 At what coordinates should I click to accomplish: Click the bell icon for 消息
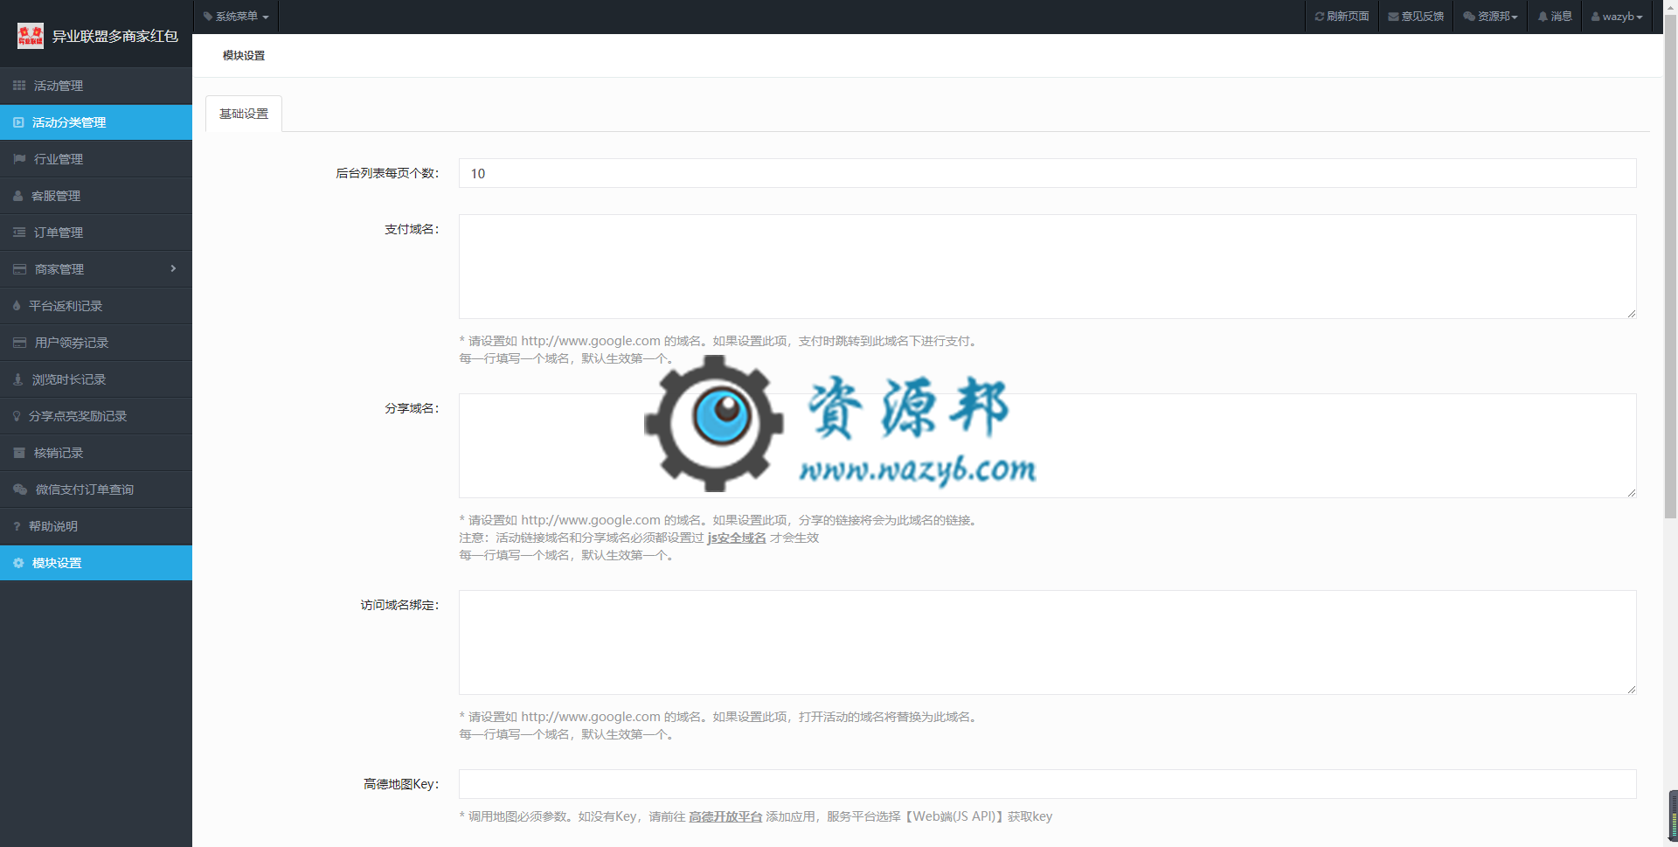(x=1543, y=17)
